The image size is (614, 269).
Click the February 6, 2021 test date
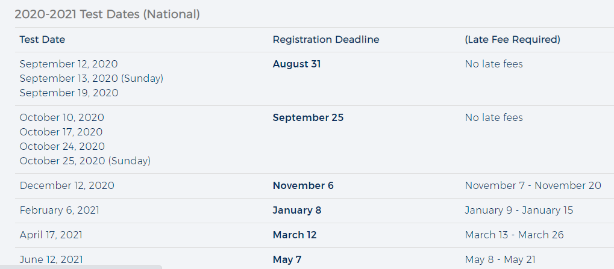click(x=60, y=210)
